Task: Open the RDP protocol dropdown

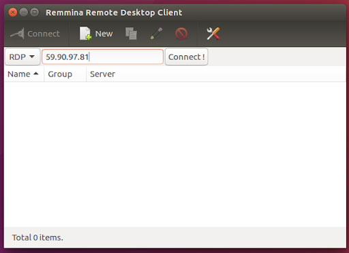Action: 22,57
